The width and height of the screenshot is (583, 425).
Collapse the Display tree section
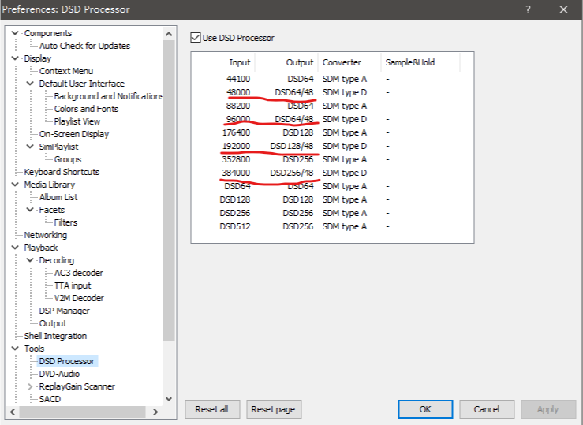point(16,58)
